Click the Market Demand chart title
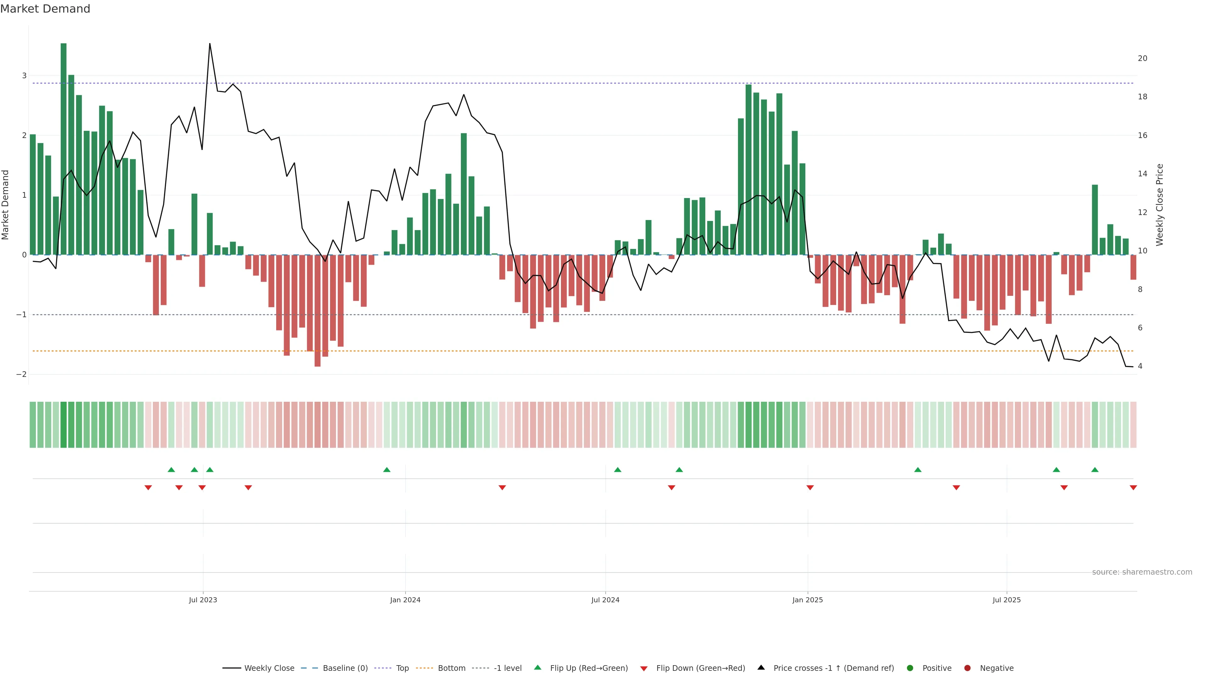1208x679 pixels. pos(45,9)
